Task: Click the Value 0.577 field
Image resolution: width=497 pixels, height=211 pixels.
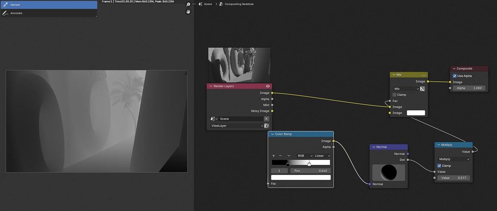Action: click(x=454, y=178)
